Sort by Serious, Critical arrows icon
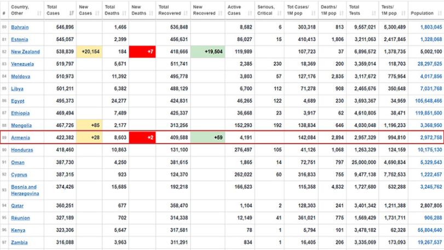This screenshot has height=250, width=444. pyautogui.click(x=279, y=13)
